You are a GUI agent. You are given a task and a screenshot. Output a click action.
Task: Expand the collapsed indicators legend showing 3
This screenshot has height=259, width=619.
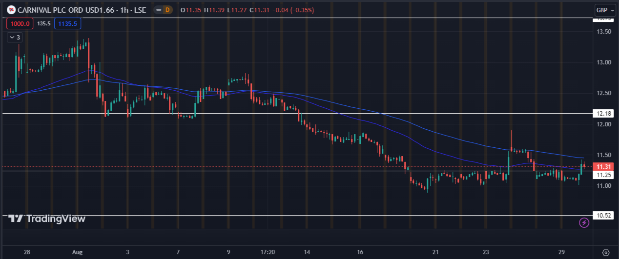pos(14,37)
